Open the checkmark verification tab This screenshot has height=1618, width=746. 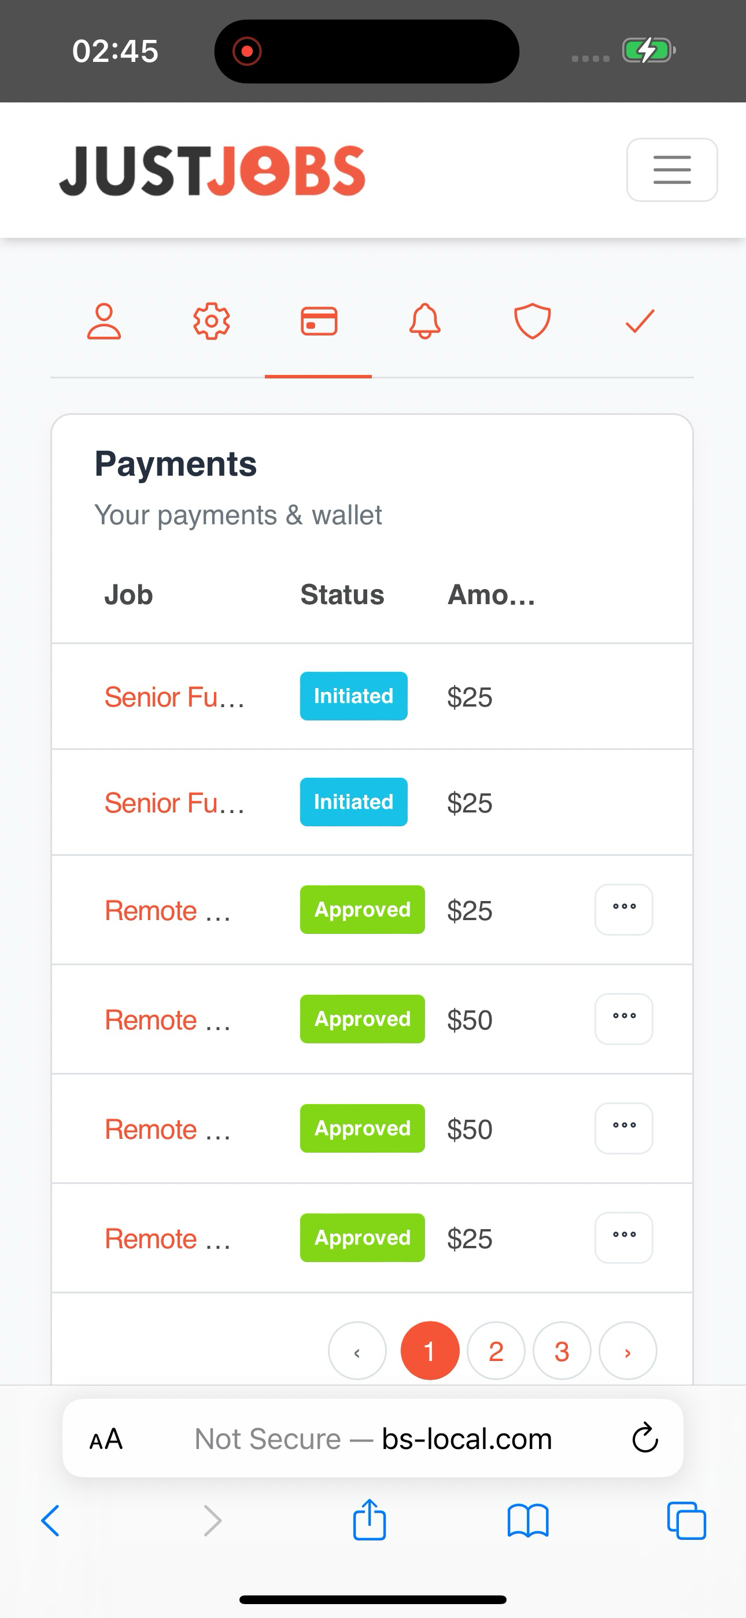pyautogui.click(x=640, y=322)
